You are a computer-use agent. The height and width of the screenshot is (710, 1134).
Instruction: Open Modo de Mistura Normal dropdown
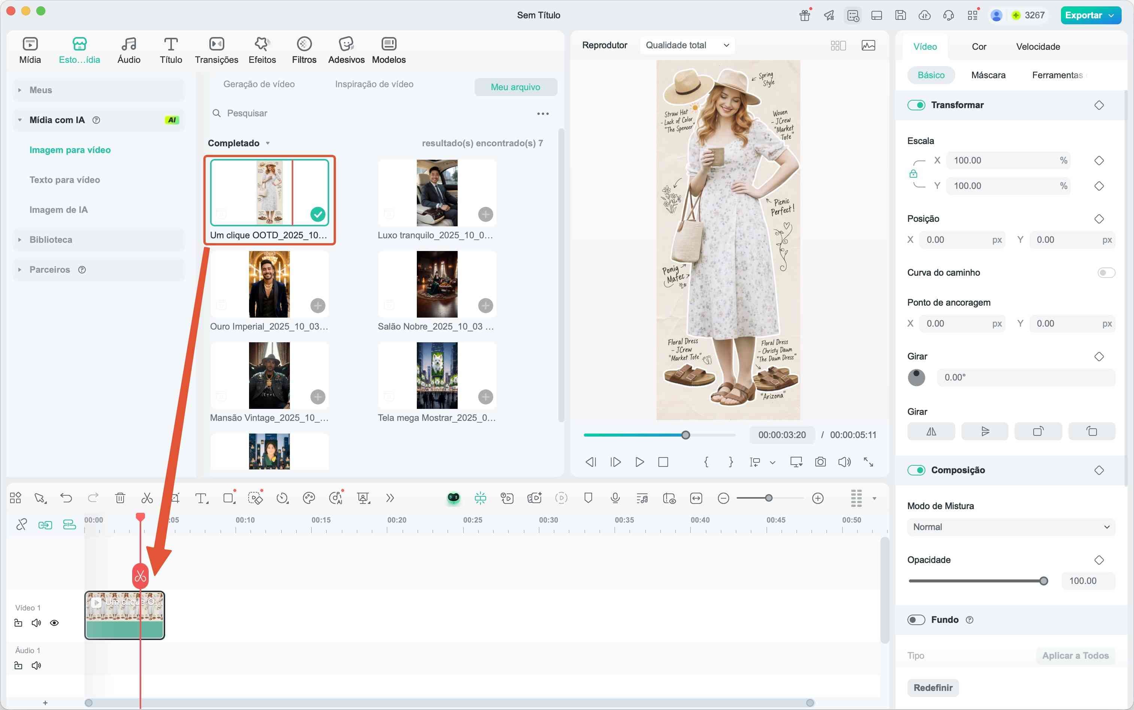[1010, 527]
